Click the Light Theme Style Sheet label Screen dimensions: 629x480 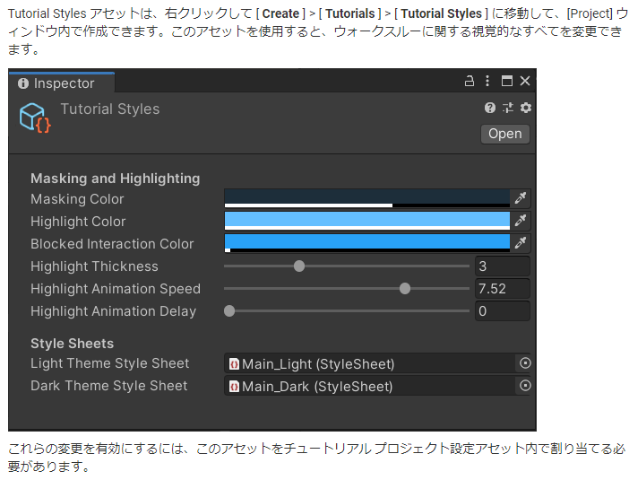[x=109, y=363]
